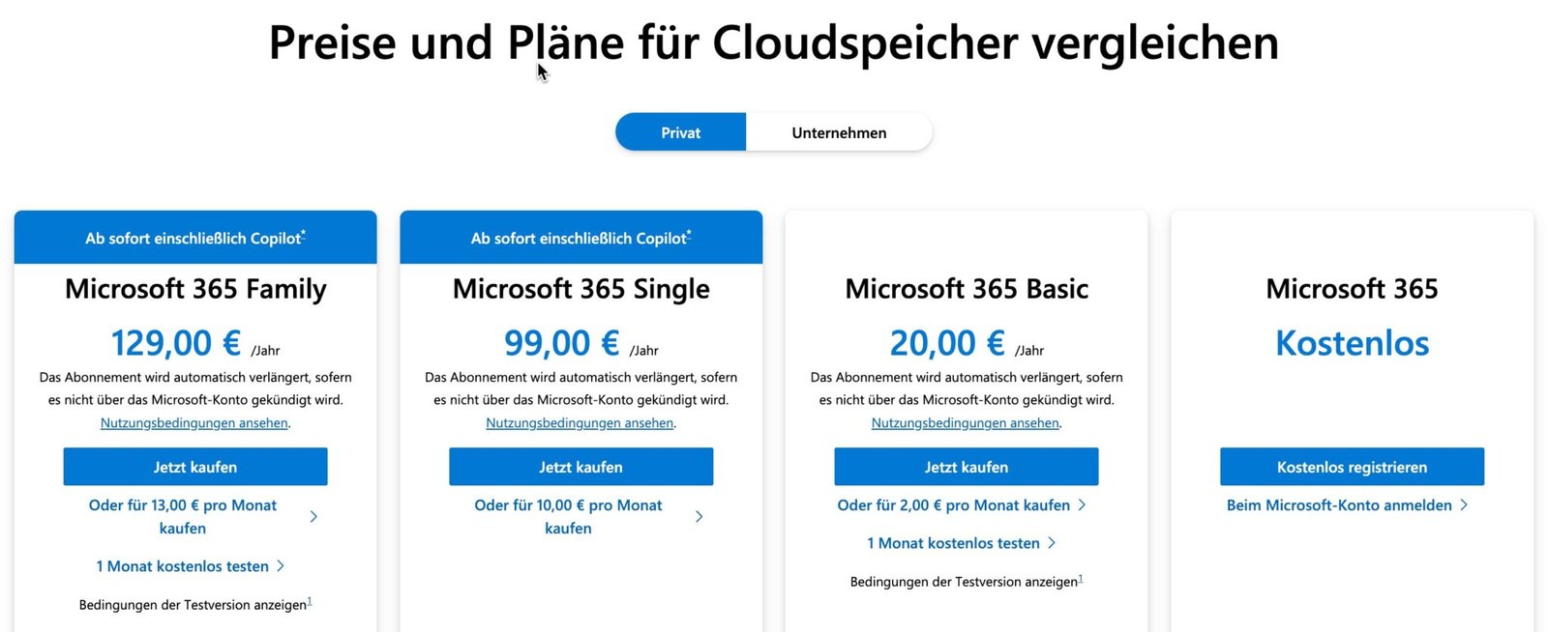Open Nutzungsbedingungen for Microsoft 365 Basic

[965, 422]
